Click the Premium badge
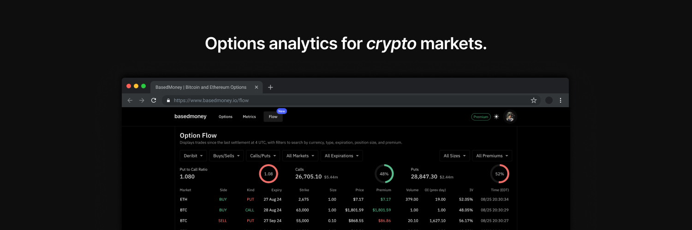The height and width of the screenshot is (230, 692). (x=481, y=117)
